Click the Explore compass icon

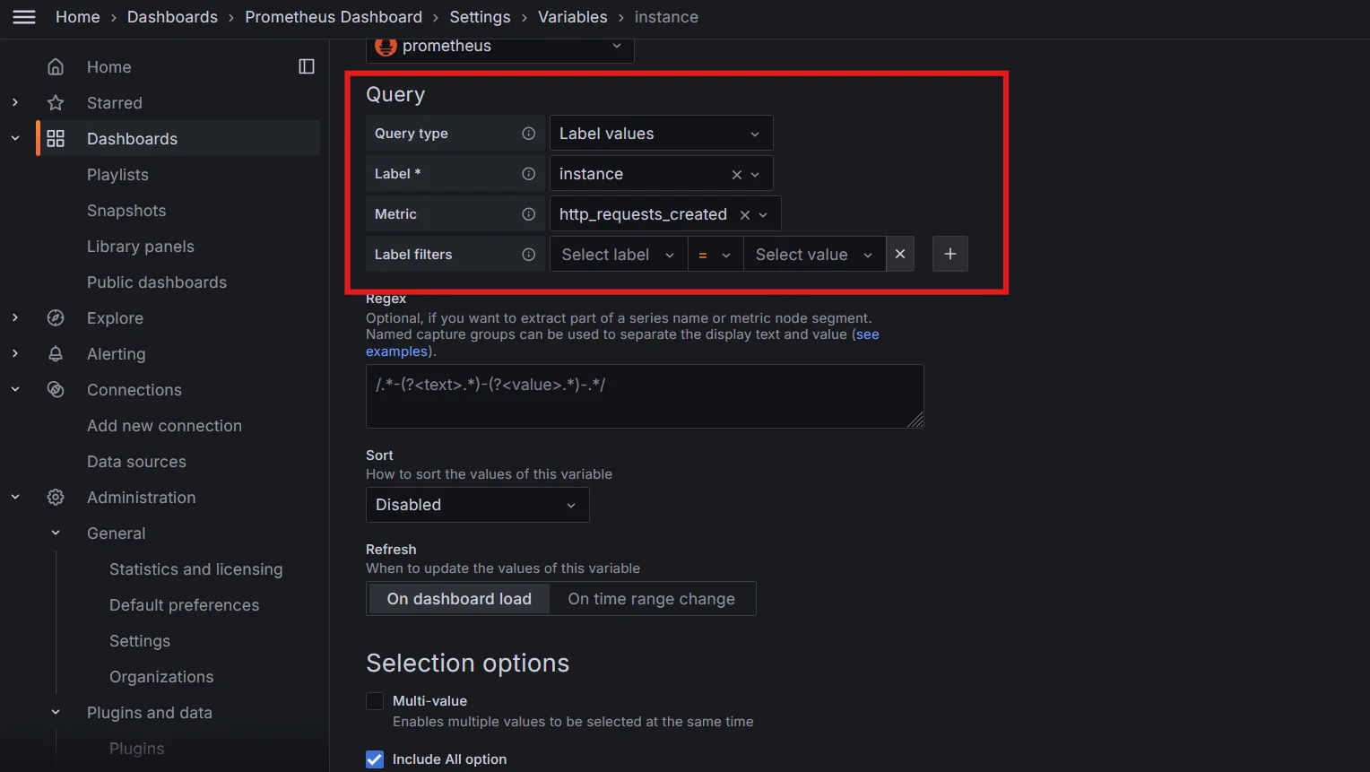tap(56, 318)
